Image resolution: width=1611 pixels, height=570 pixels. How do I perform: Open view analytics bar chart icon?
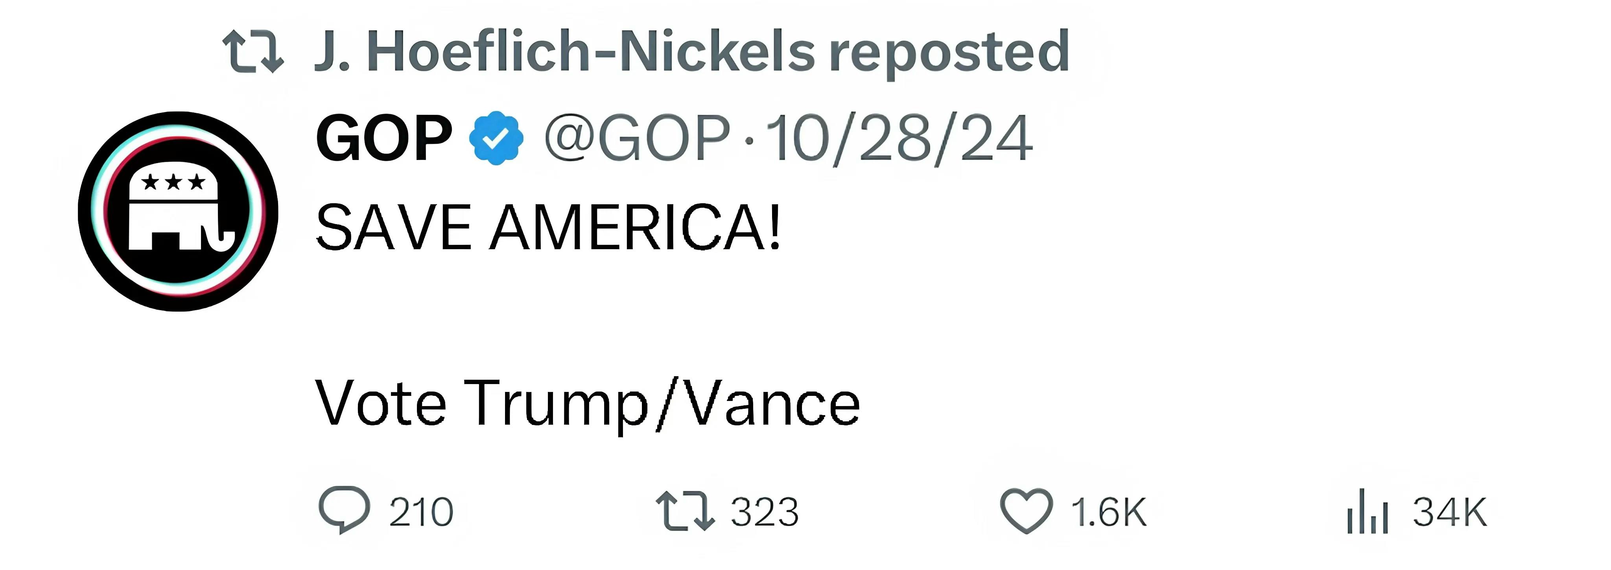(1368, 512)
